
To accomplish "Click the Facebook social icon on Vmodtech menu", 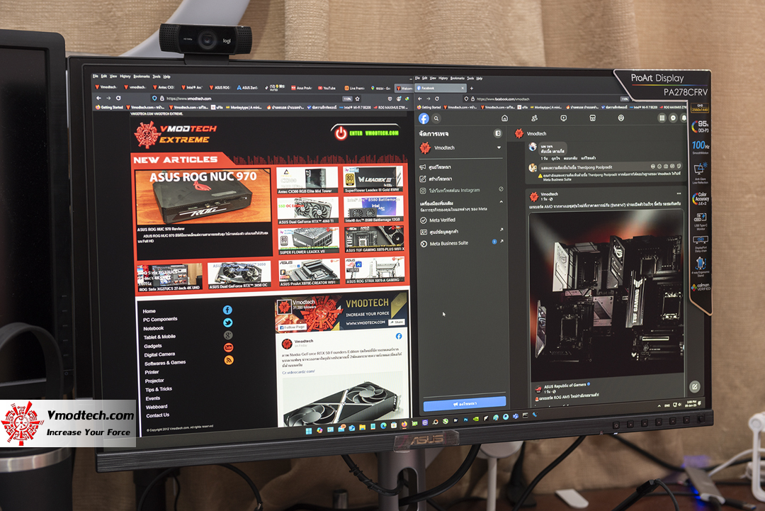I will [227, 310].
